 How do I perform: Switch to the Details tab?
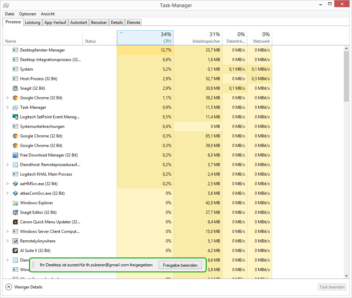(117, 23)
